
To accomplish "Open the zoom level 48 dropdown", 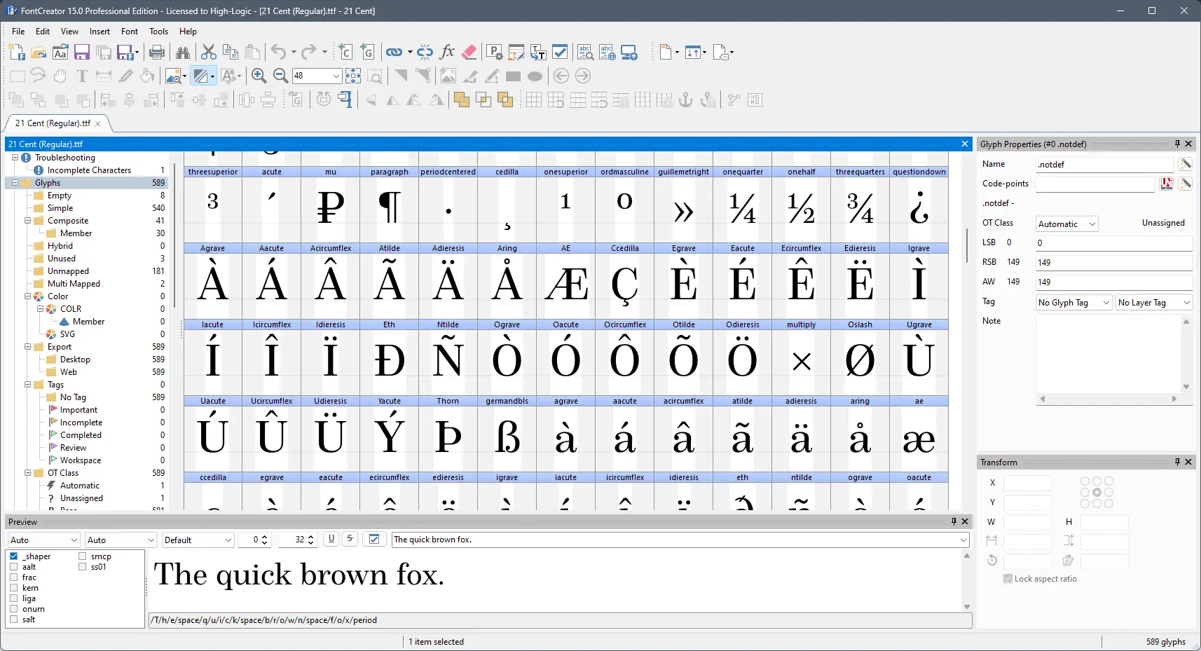I will pyautogui.click(x=336, y=76).
